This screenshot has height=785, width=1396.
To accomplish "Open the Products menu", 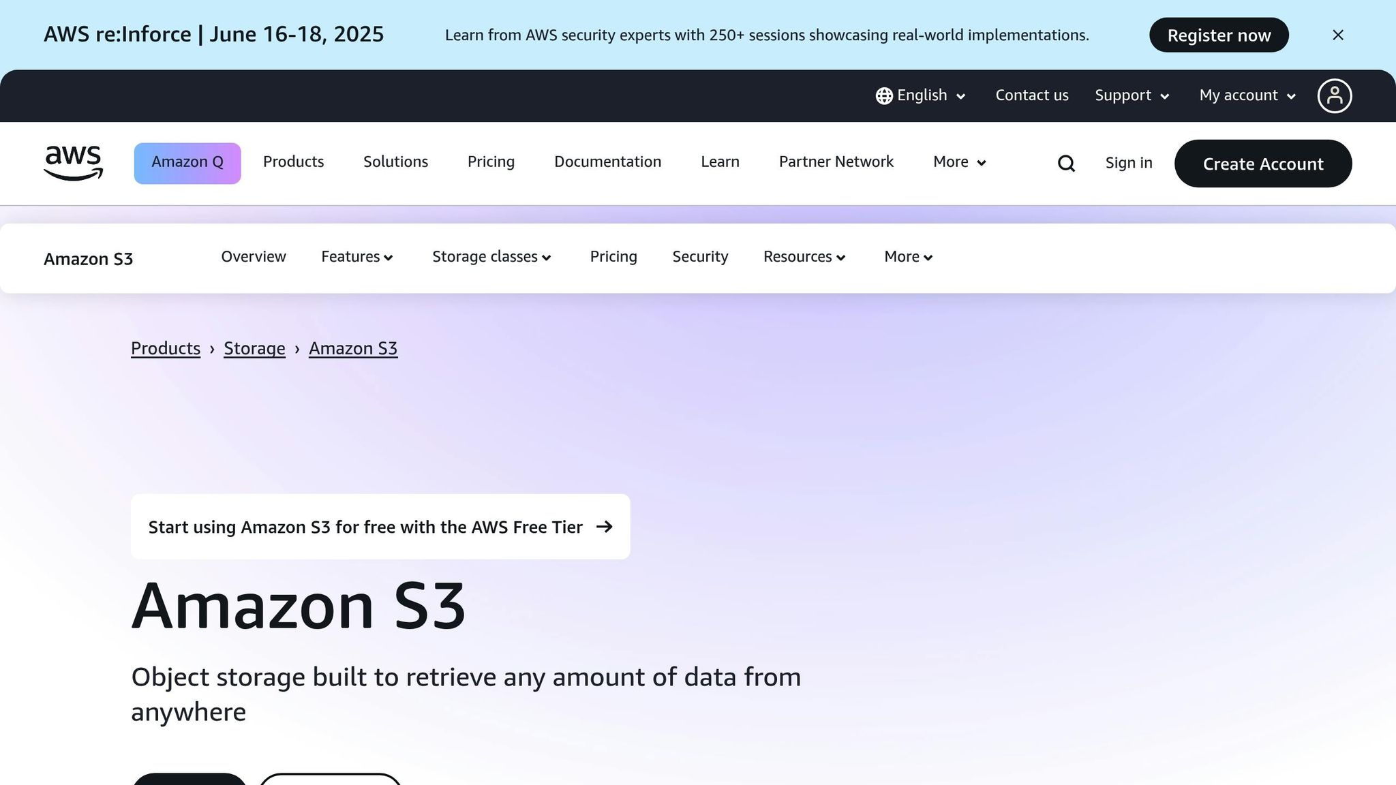I will 294,162.
